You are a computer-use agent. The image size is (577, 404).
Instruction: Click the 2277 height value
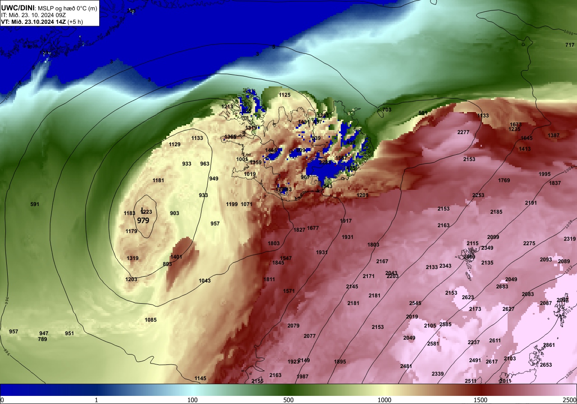tap(463, 132)
